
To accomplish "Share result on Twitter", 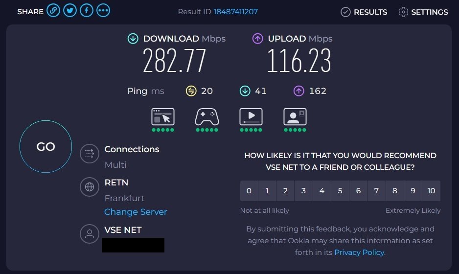I will pyautogui.click(x=70, y=11).
